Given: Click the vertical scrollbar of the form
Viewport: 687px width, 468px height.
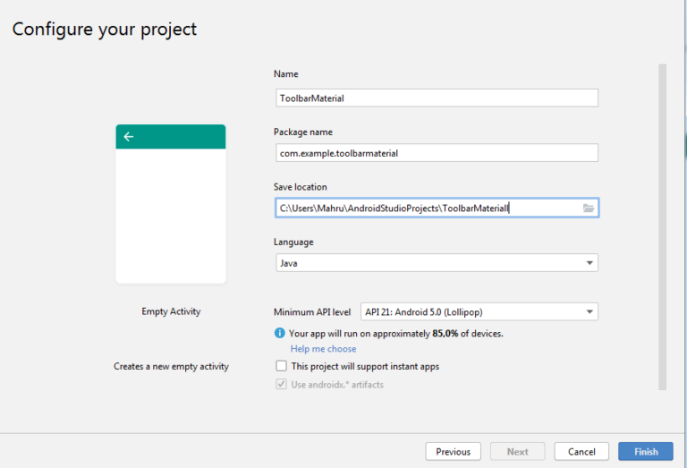Looking at the screenshot, I should [662, 224].
